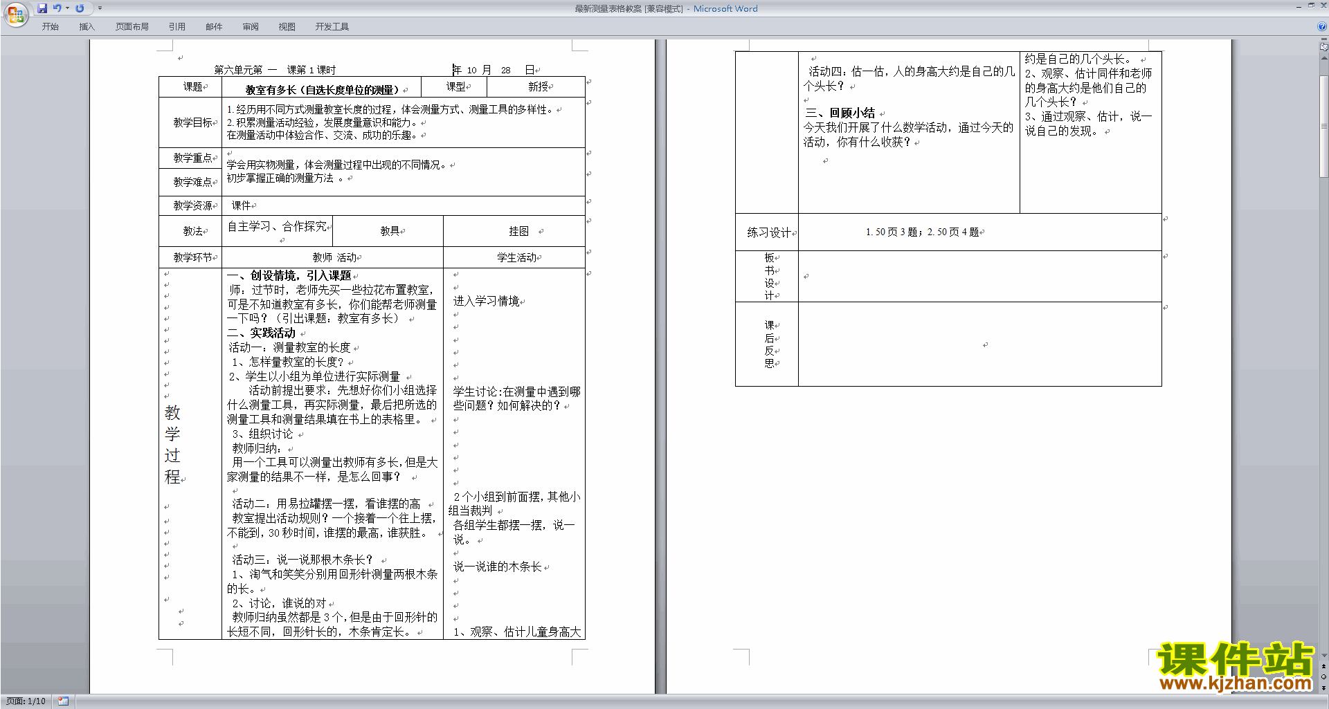Go to previous page double-arrow button
Screen dimensions: 1329x709
coord(1324,667)
